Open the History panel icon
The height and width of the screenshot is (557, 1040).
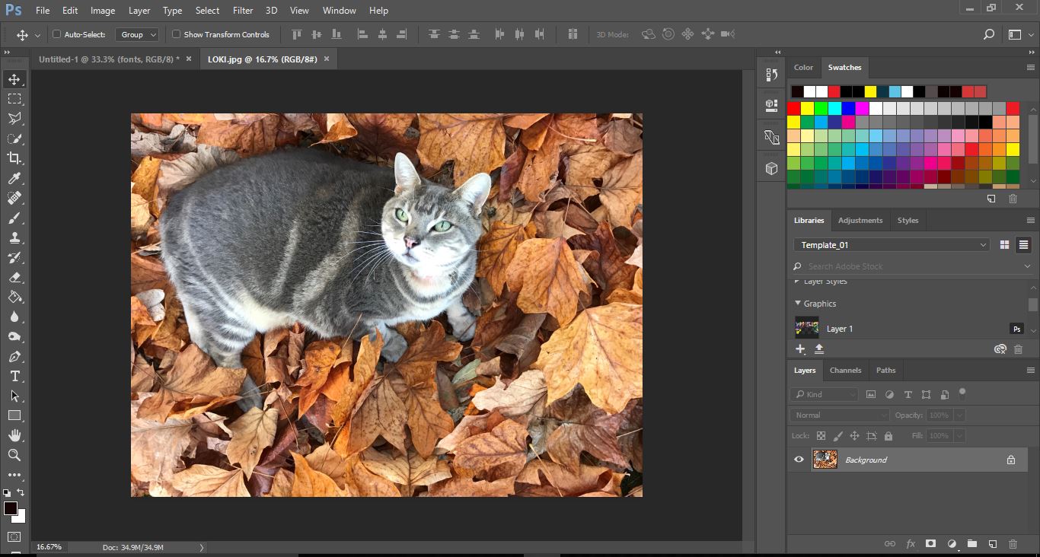(771, 75)
